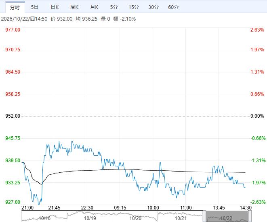
Task: Switch to the 5日 tab
Action: [x=35, y=7]
